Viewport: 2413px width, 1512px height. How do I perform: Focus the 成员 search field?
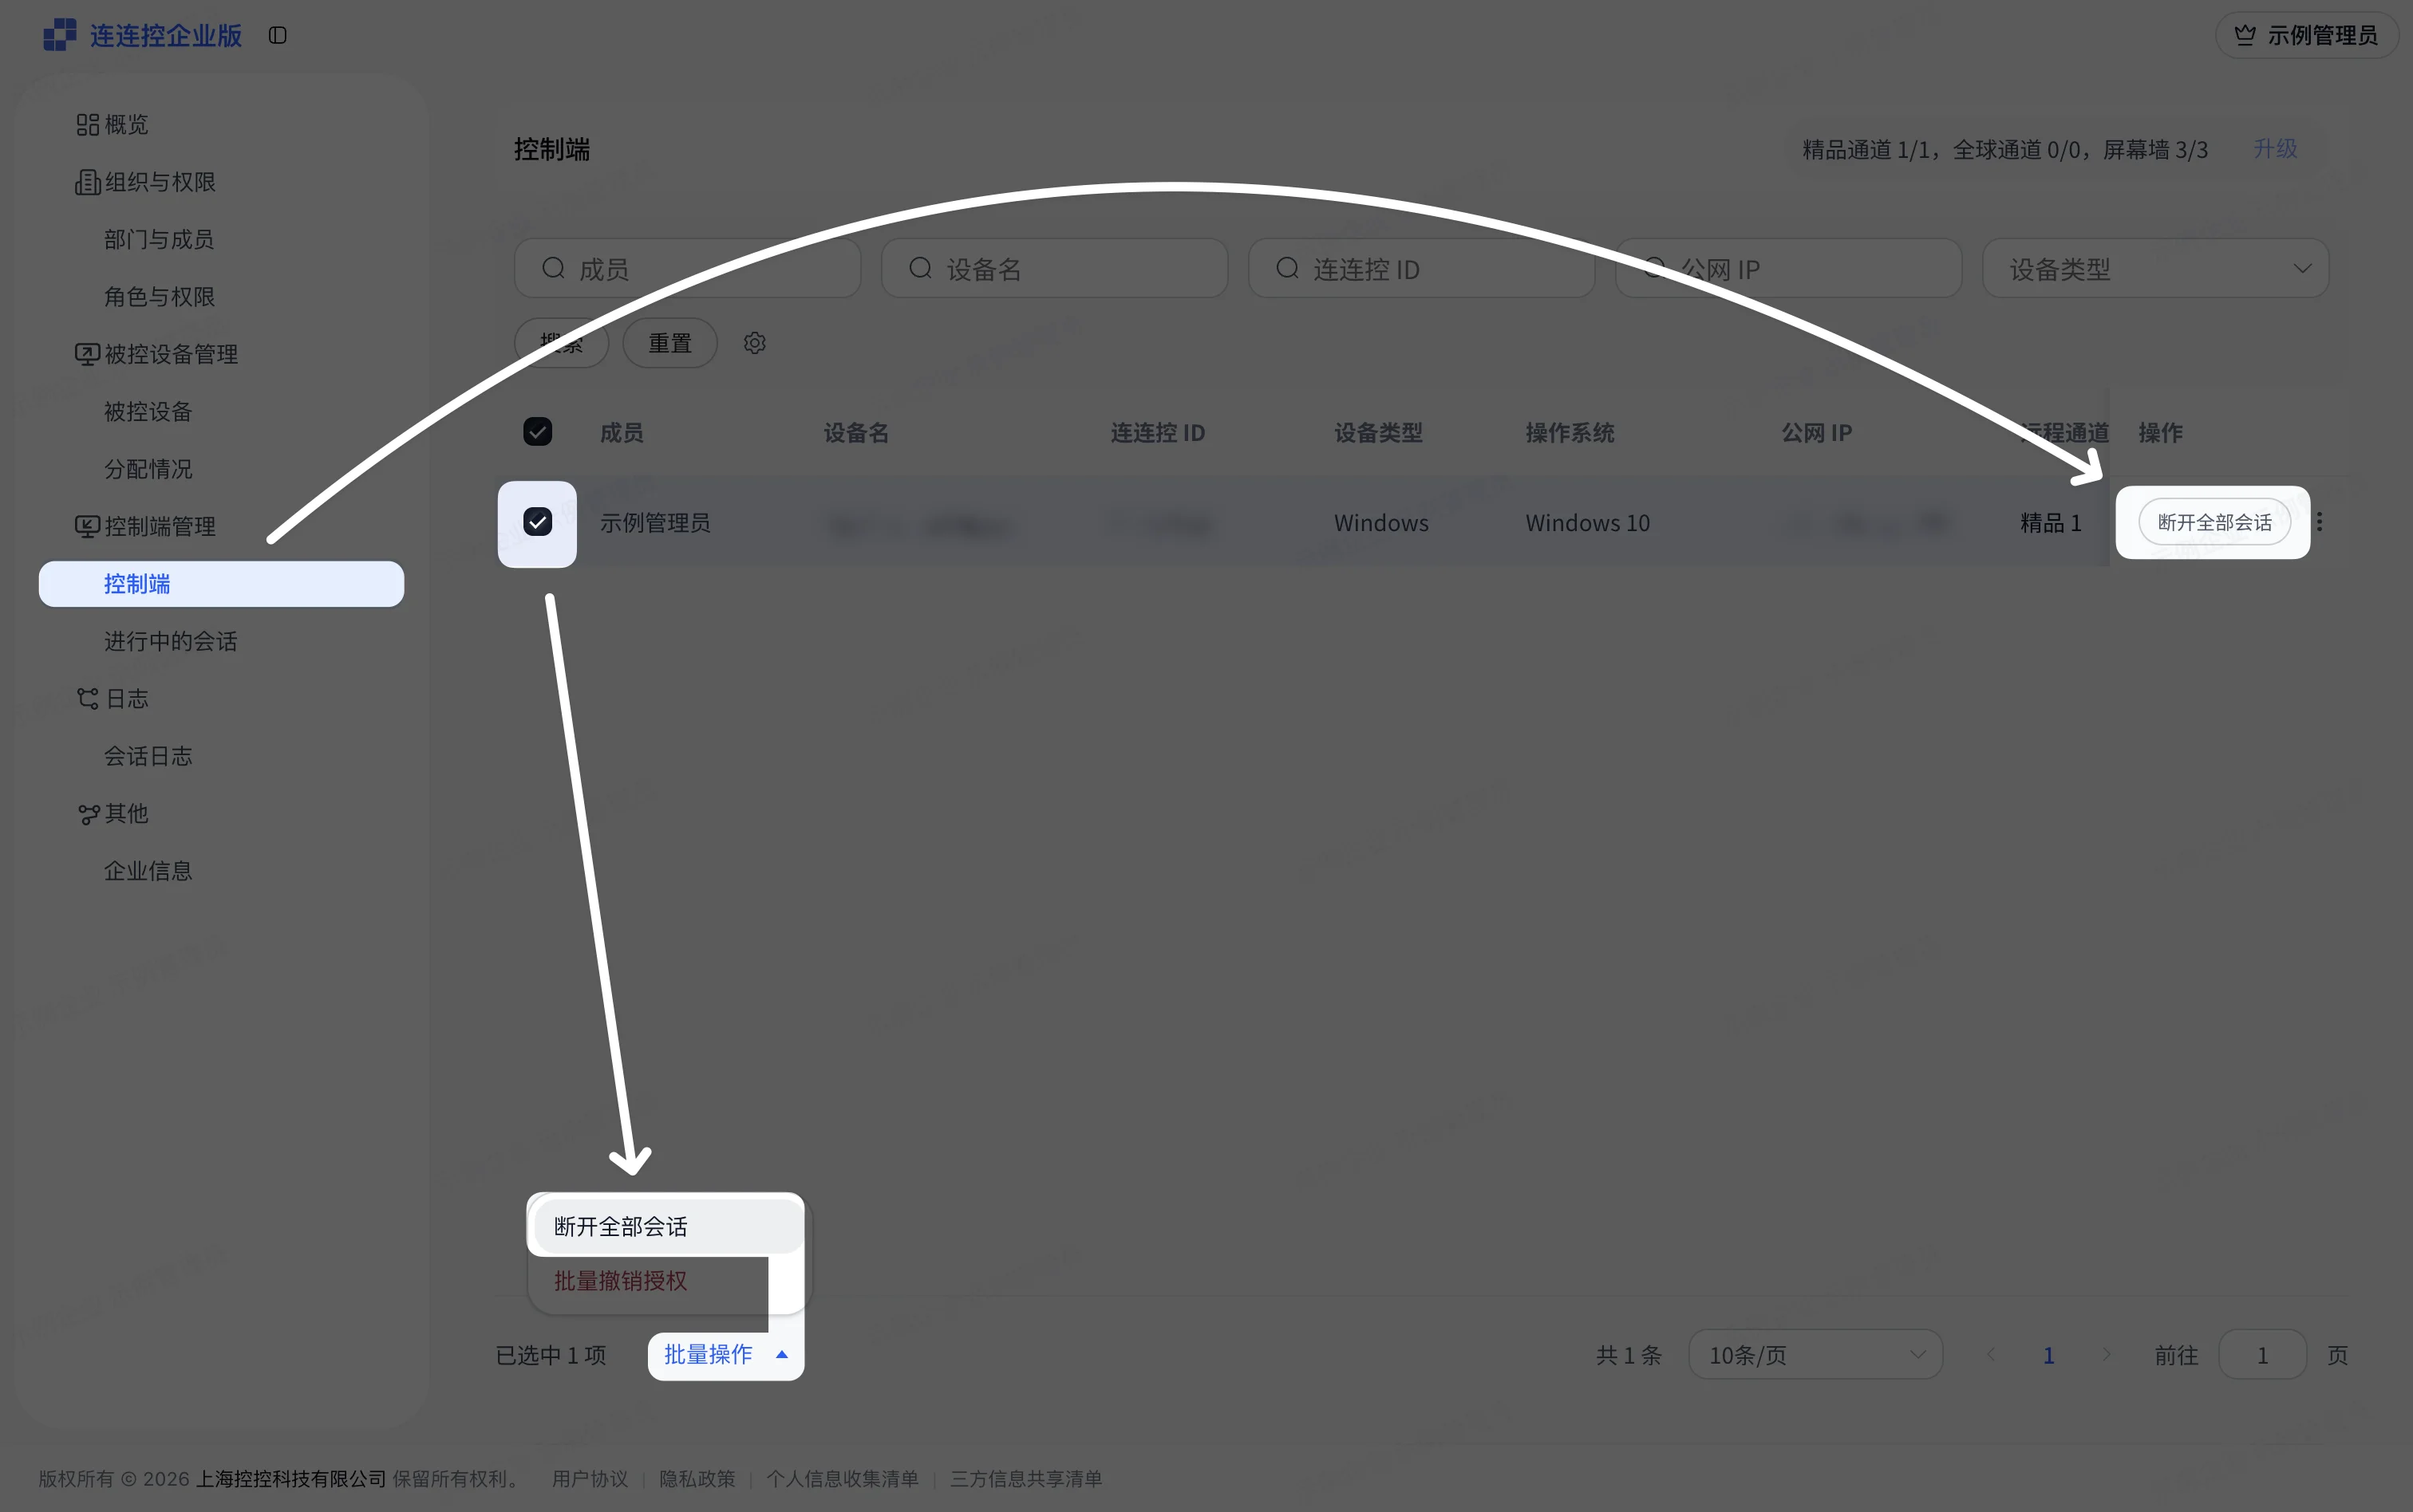pyautogui.click(x=687, y=268)
